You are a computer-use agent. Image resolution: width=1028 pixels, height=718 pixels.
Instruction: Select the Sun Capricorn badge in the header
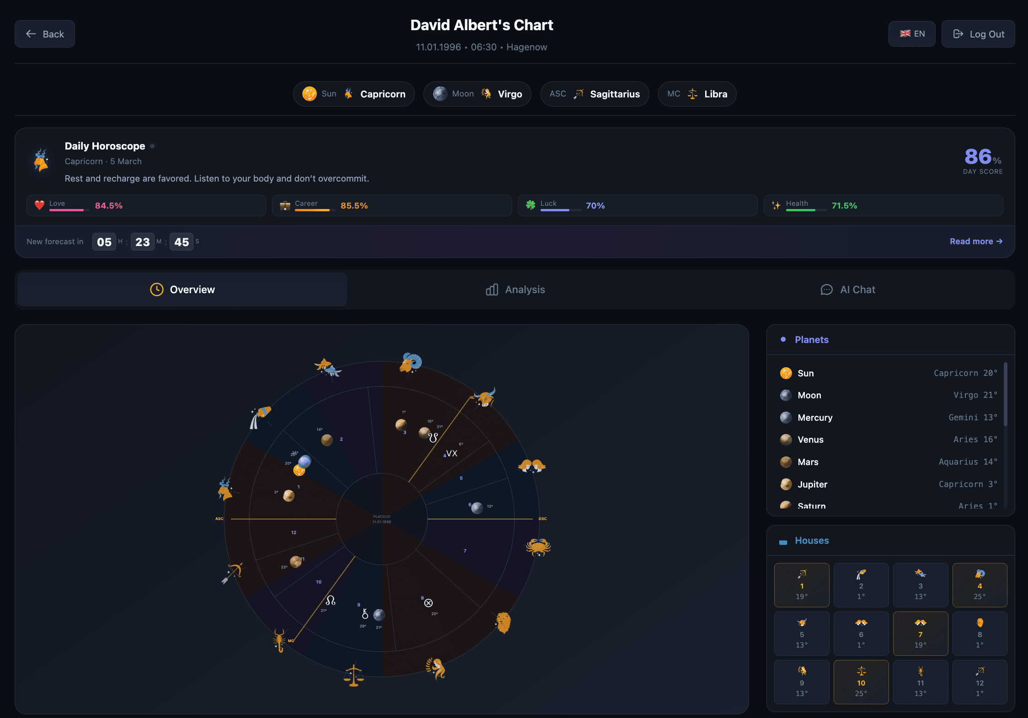tap(353, 94)
